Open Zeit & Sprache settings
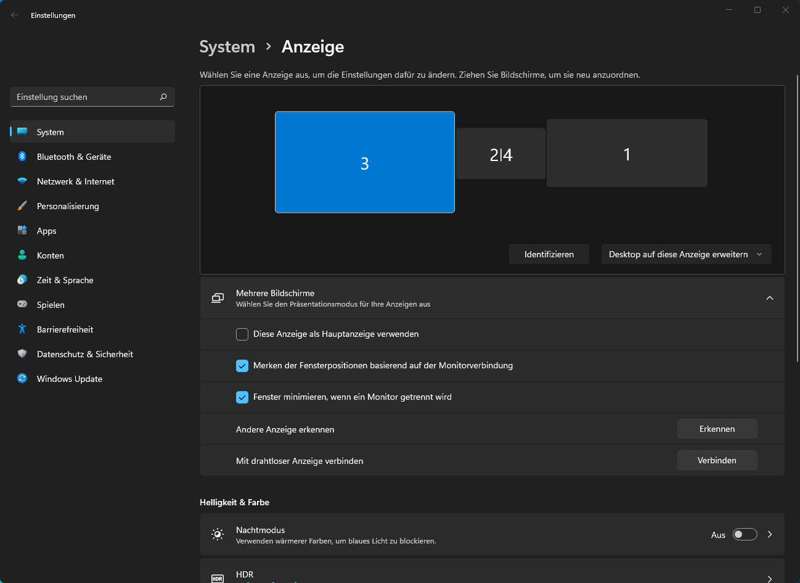800x583 pixels. (92, 279)
